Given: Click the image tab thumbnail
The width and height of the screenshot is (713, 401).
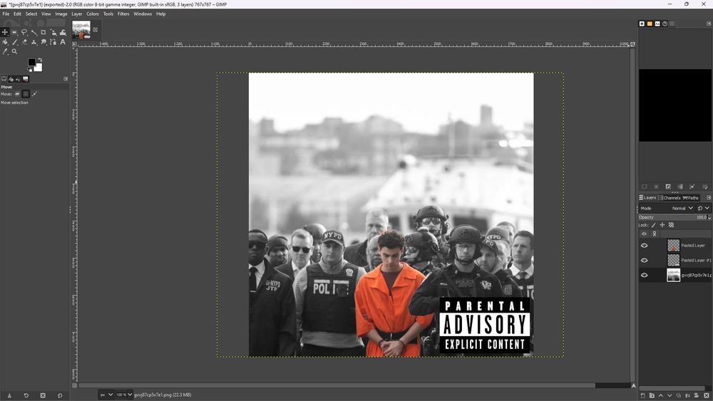Looking at the screenshot, I should (x=81, y=30).
